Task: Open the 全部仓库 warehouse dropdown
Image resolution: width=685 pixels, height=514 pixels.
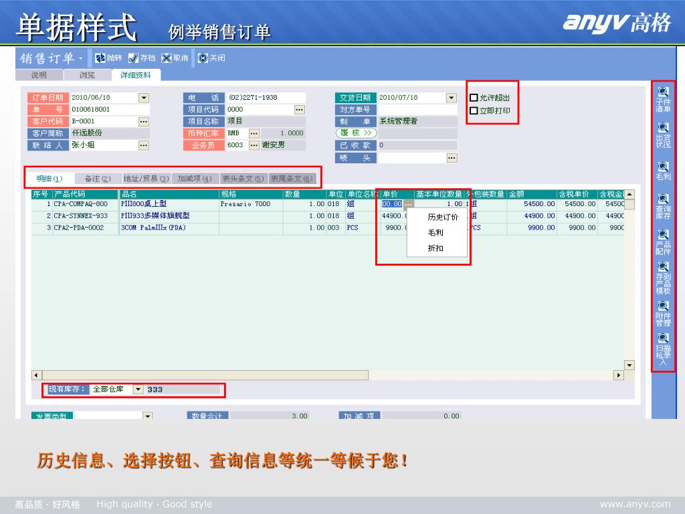Action: point(138,390)
